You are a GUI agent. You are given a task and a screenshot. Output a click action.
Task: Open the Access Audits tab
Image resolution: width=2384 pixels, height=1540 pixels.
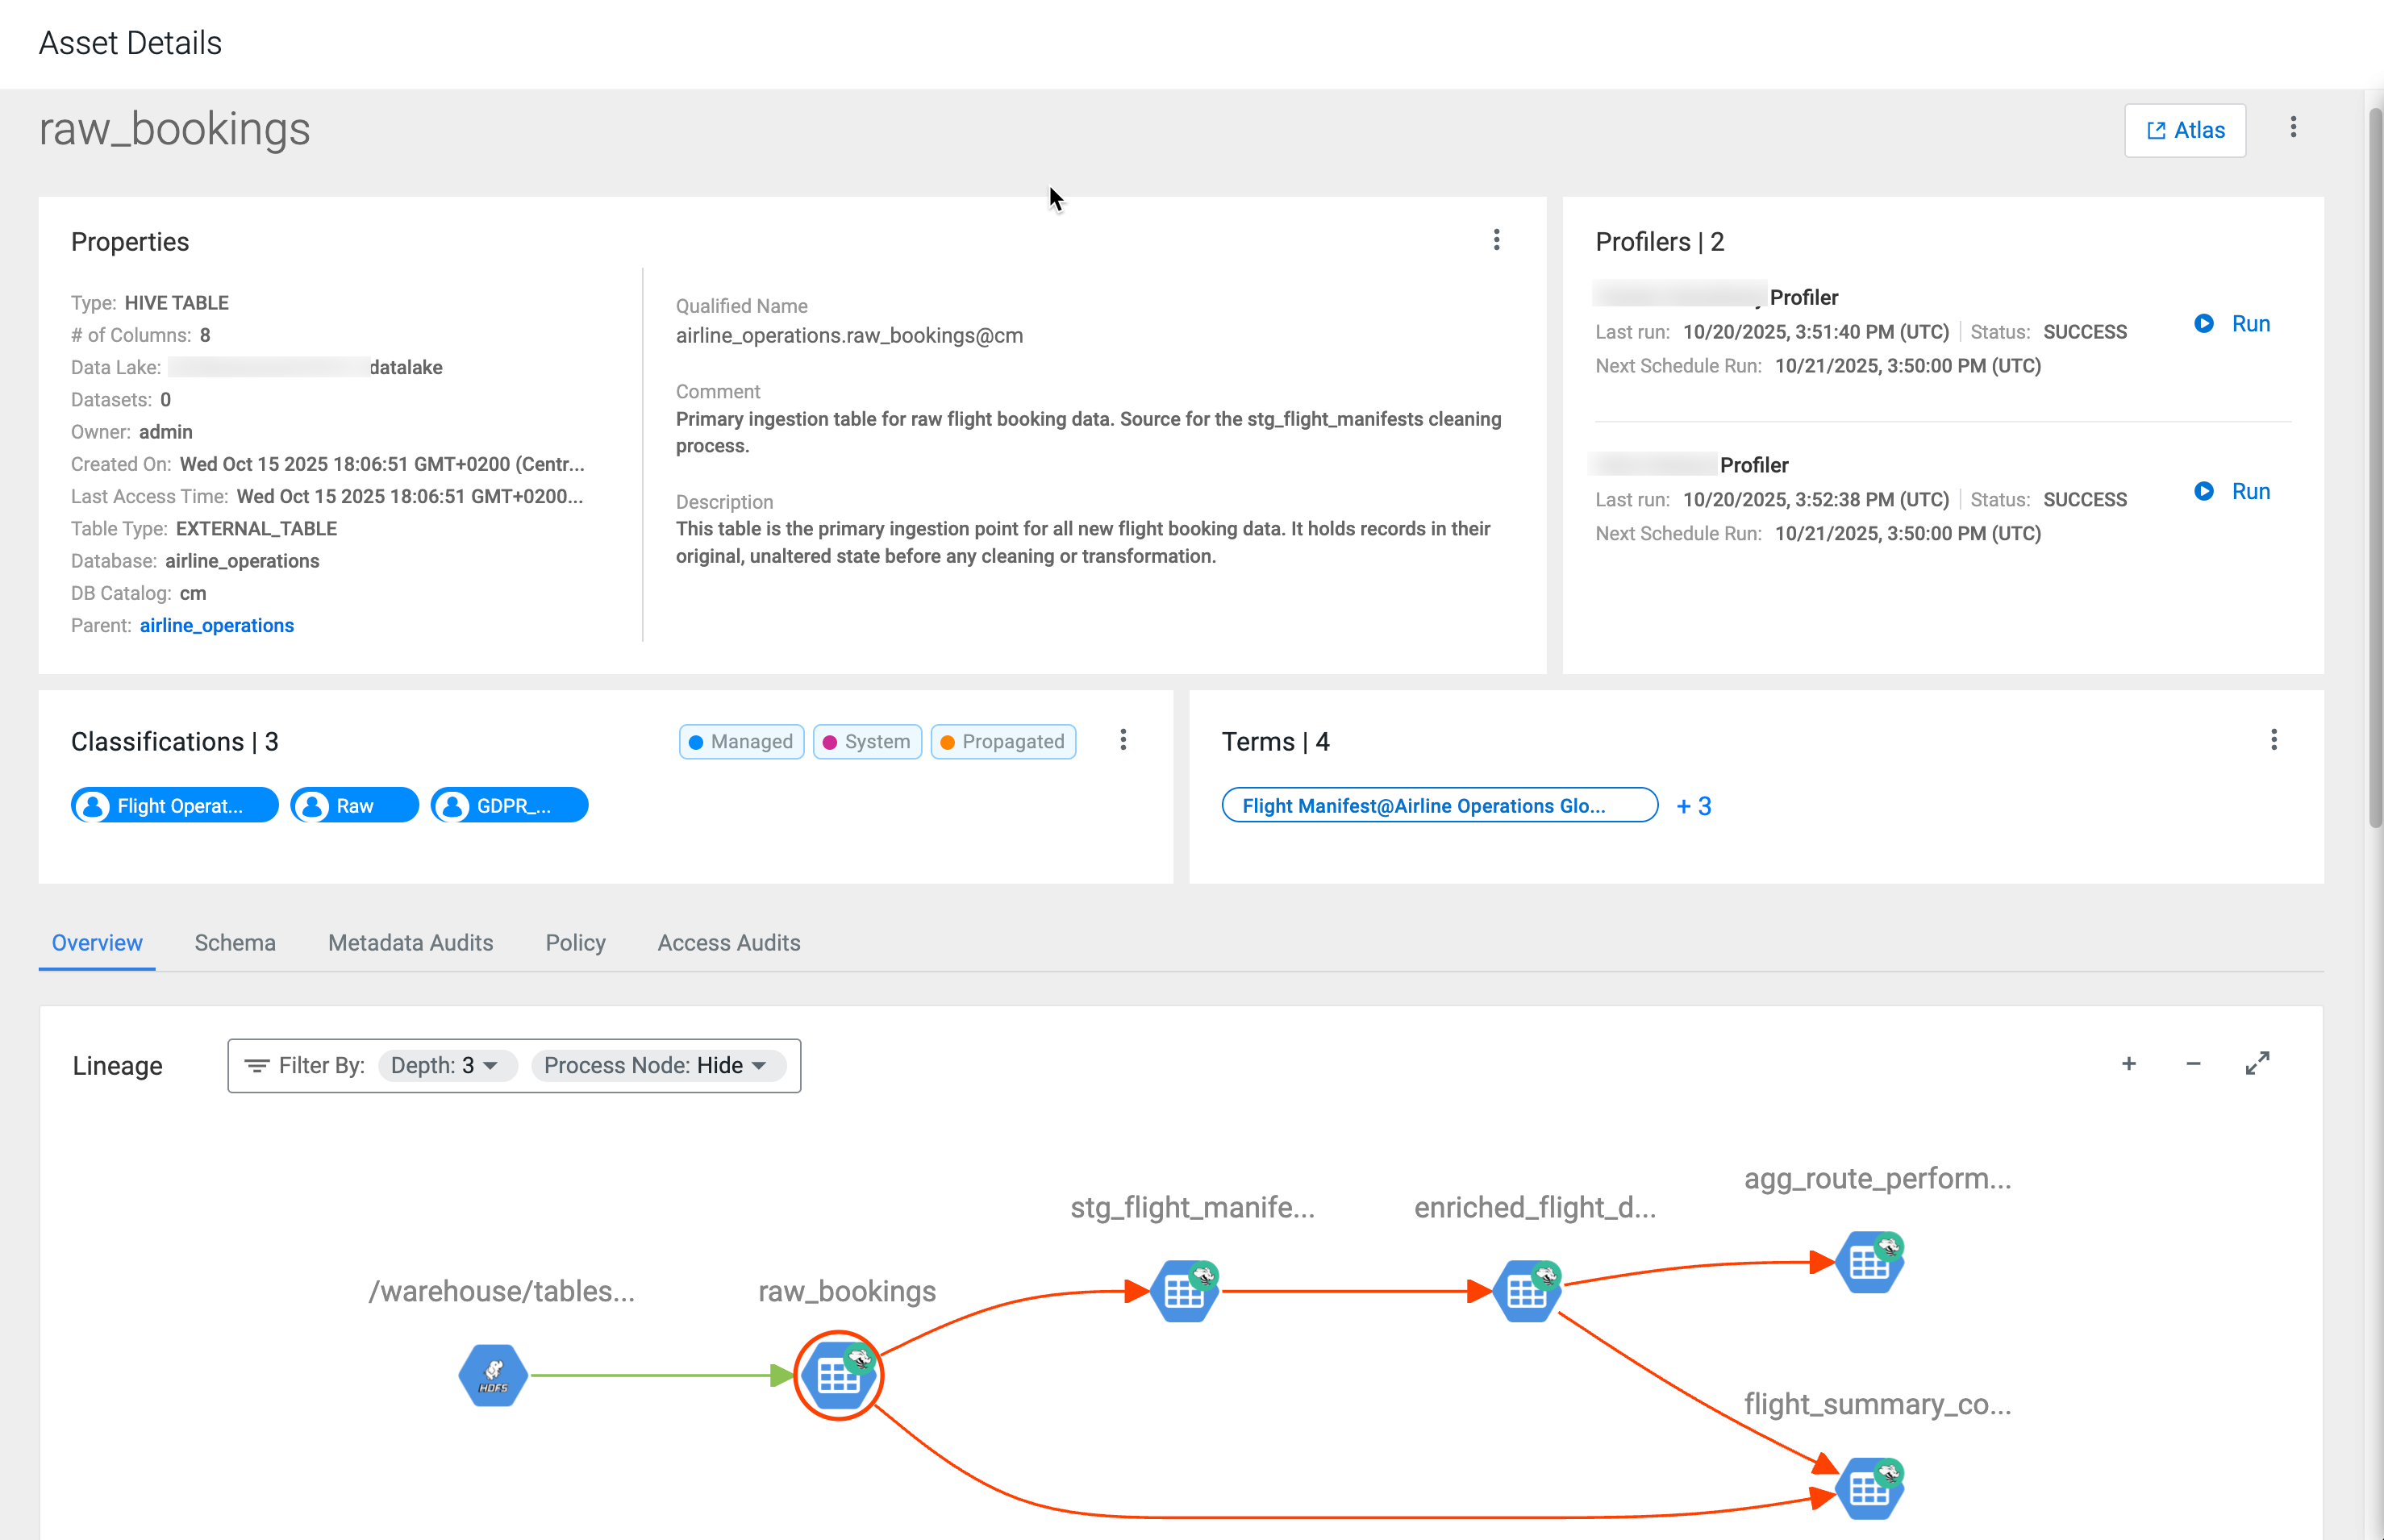click(x=728, y=943)
